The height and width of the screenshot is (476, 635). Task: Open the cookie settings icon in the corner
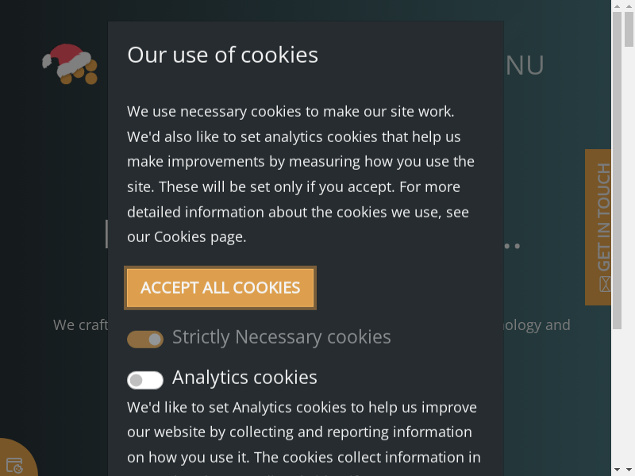tap(13, 464)
